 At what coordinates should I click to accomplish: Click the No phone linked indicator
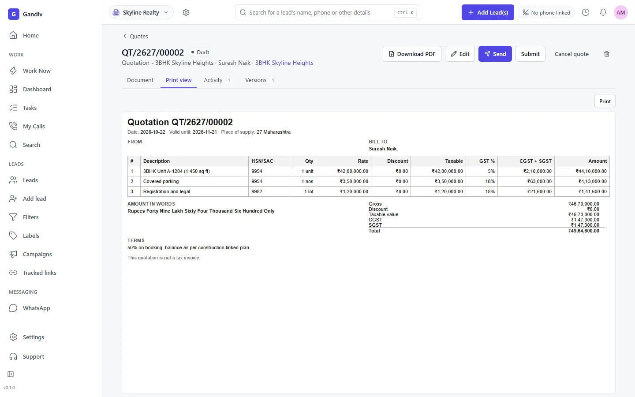pos(546,12)
